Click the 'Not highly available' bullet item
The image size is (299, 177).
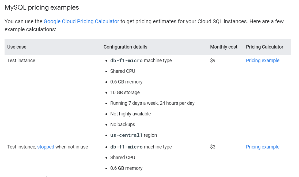(x=130, y=114)
